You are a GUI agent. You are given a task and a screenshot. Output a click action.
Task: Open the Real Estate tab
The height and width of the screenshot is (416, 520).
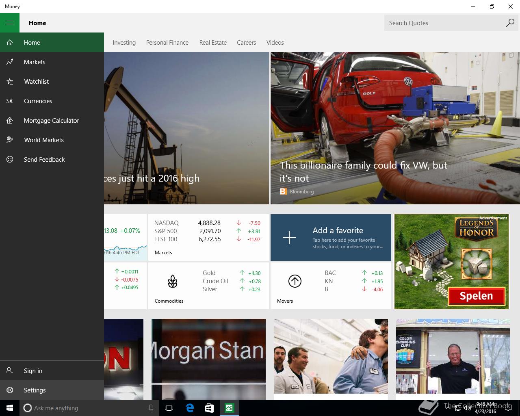[x=213, y=42]
